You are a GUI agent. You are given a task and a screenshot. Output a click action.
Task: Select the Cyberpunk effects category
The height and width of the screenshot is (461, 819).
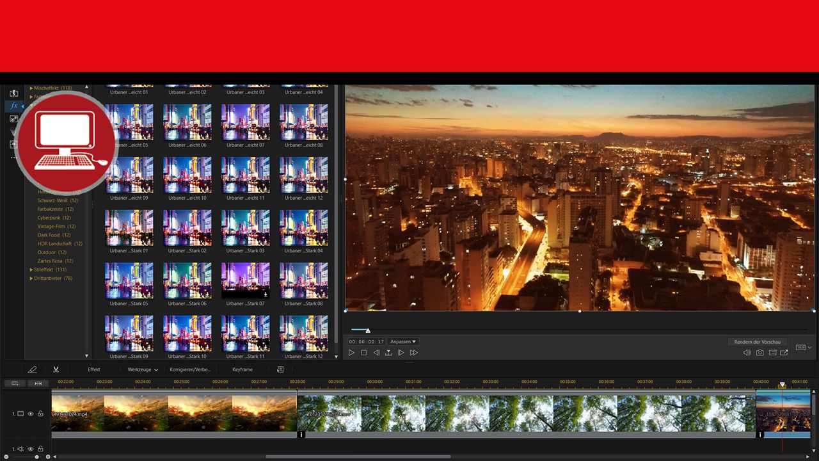pos(48,218)
